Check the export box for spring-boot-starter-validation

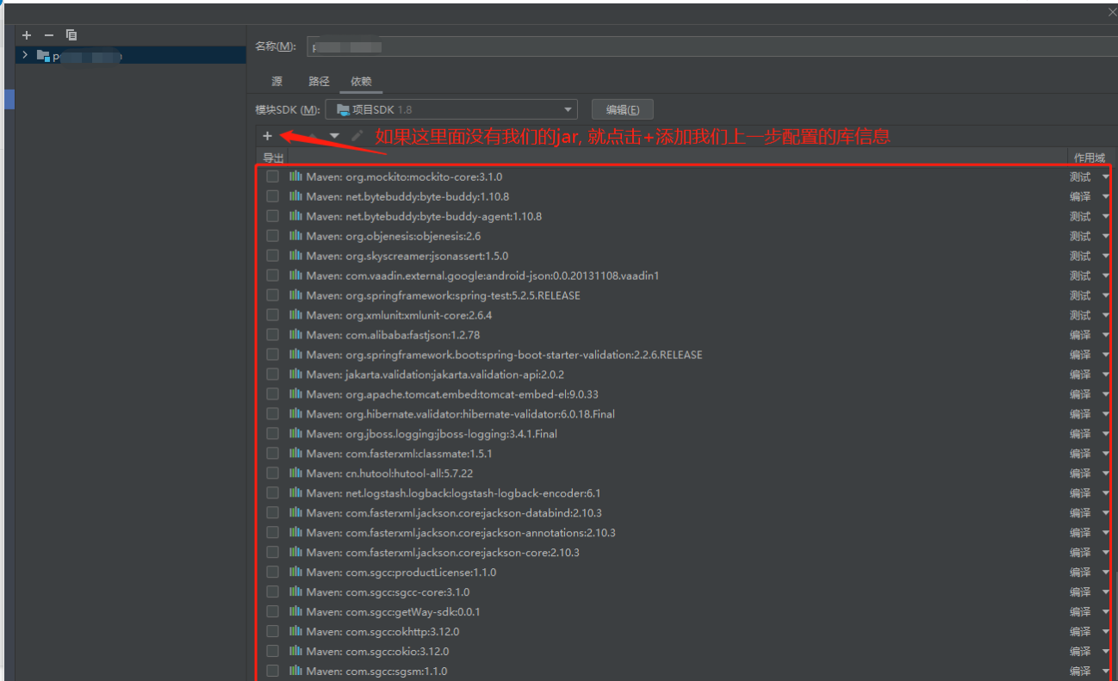tap(272, 355)
